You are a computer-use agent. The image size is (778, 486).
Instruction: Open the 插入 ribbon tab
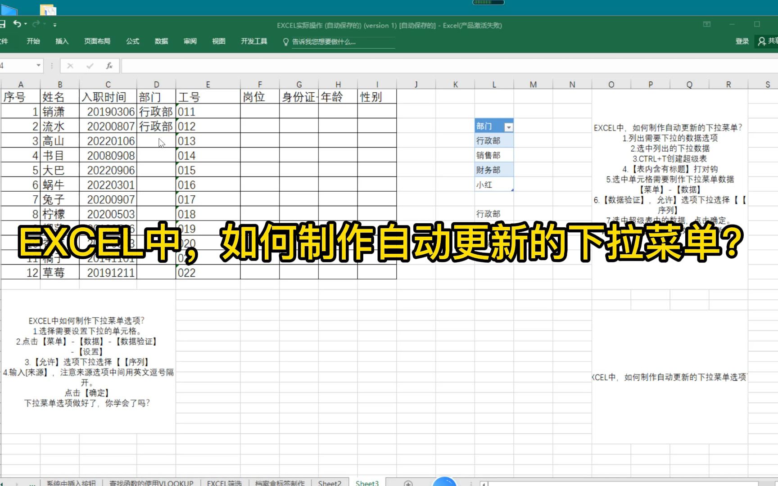62,41
